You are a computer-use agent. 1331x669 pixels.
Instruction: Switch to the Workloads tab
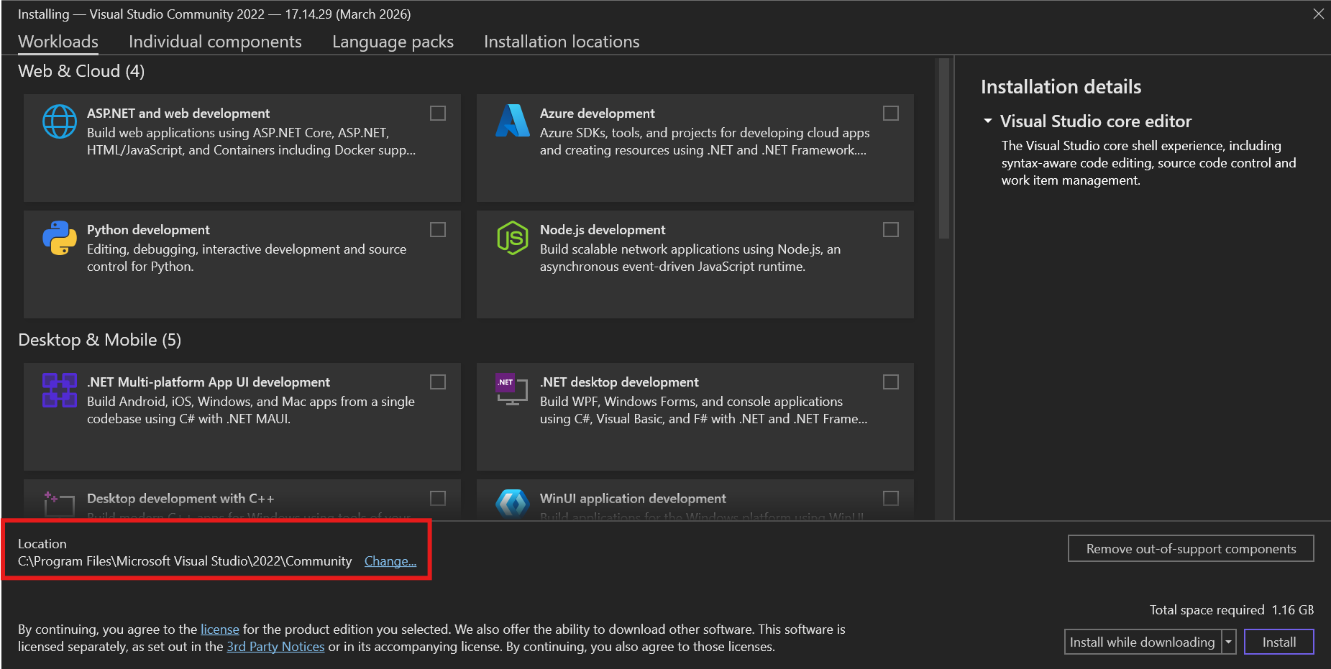point(58,42)
